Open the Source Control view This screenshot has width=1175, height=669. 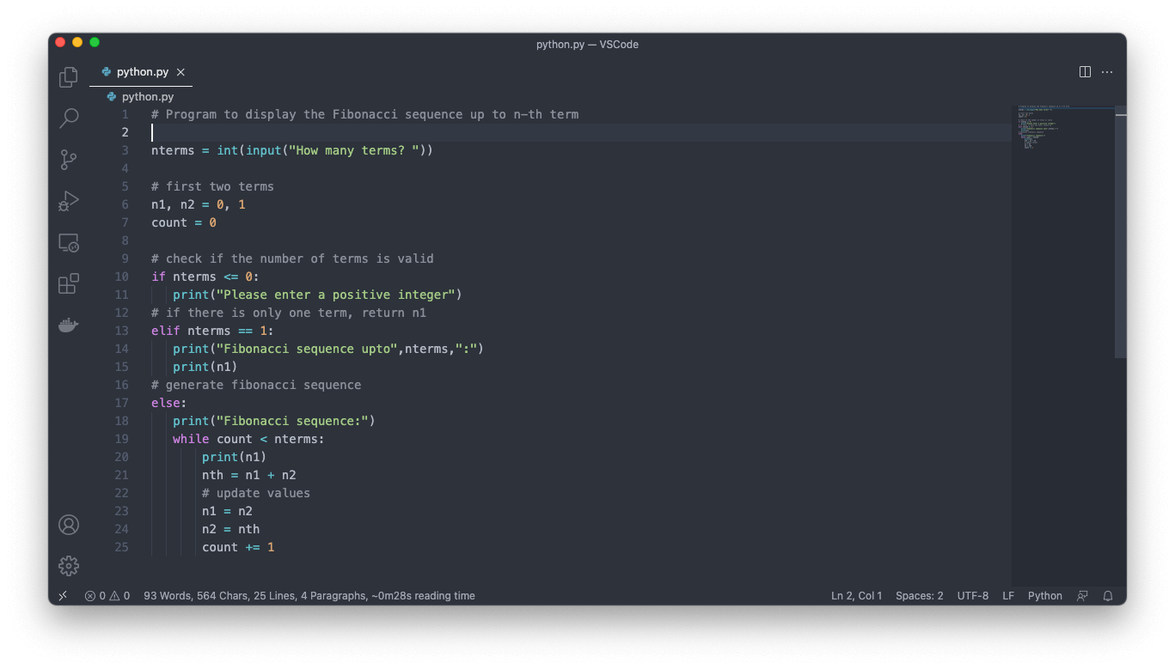click(x=68, y=160)
